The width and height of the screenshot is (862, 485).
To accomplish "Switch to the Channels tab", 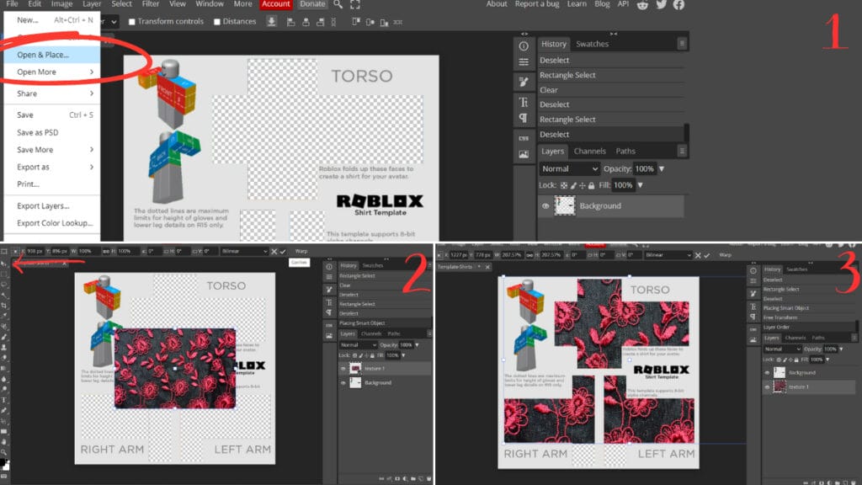I will [x=590, y=152].
